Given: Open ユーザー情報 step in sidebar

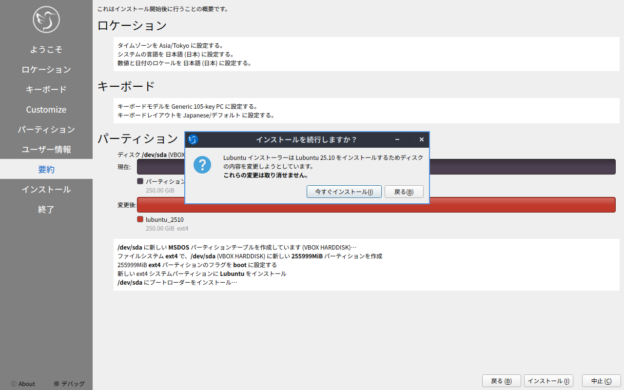Looking at the screenshot, I should pyautogui.click(x=46, y=149).
